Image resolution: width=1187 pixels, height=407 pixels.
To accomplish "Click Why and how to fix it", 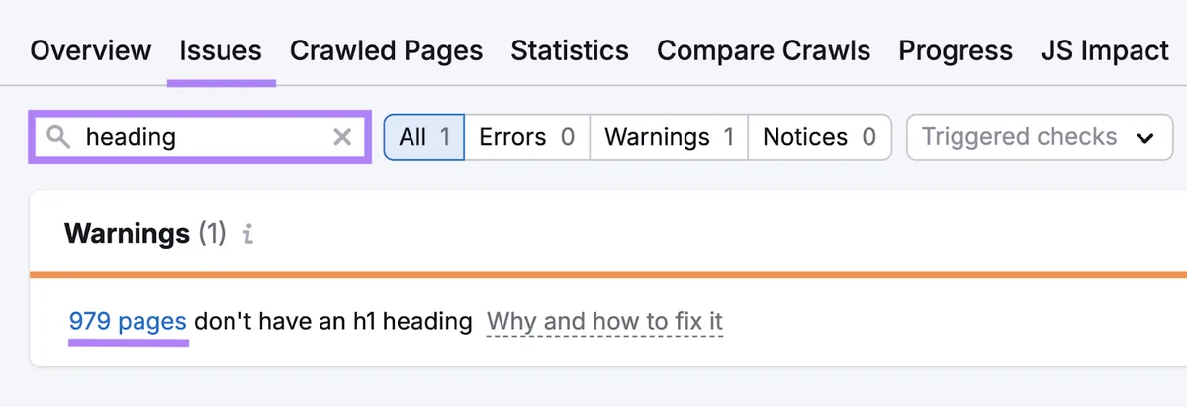I will coord(605,321).
